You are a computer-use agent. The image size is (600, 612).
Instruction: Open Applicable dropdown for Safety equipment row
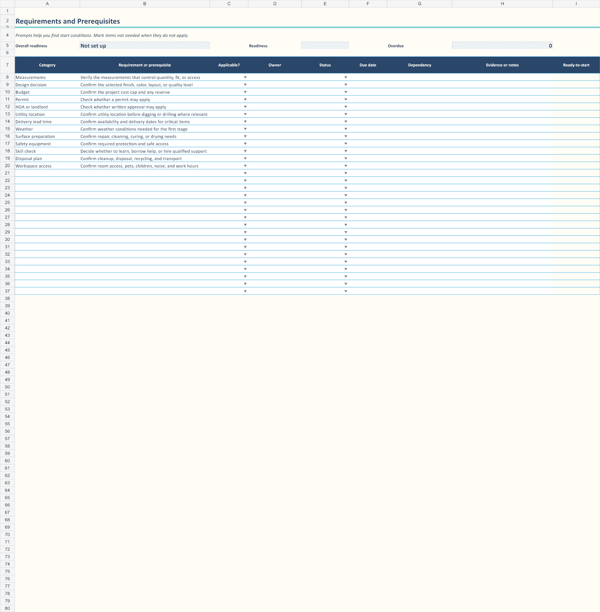(245, 144)
